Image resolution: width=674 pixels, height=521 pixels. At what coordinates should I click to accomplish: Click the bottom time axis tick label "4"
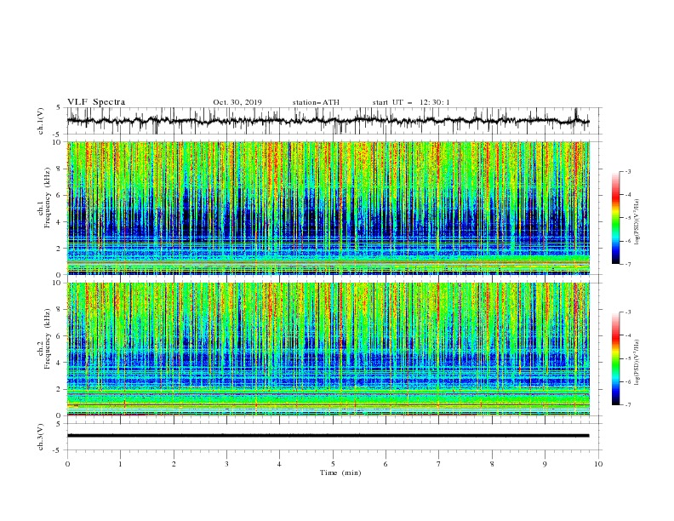pyautogui.click(x=279, y=464)
